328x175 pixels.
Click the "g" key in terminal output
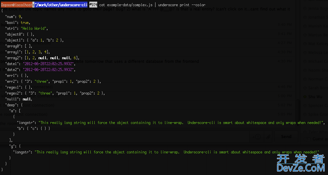tap(12, 146)
